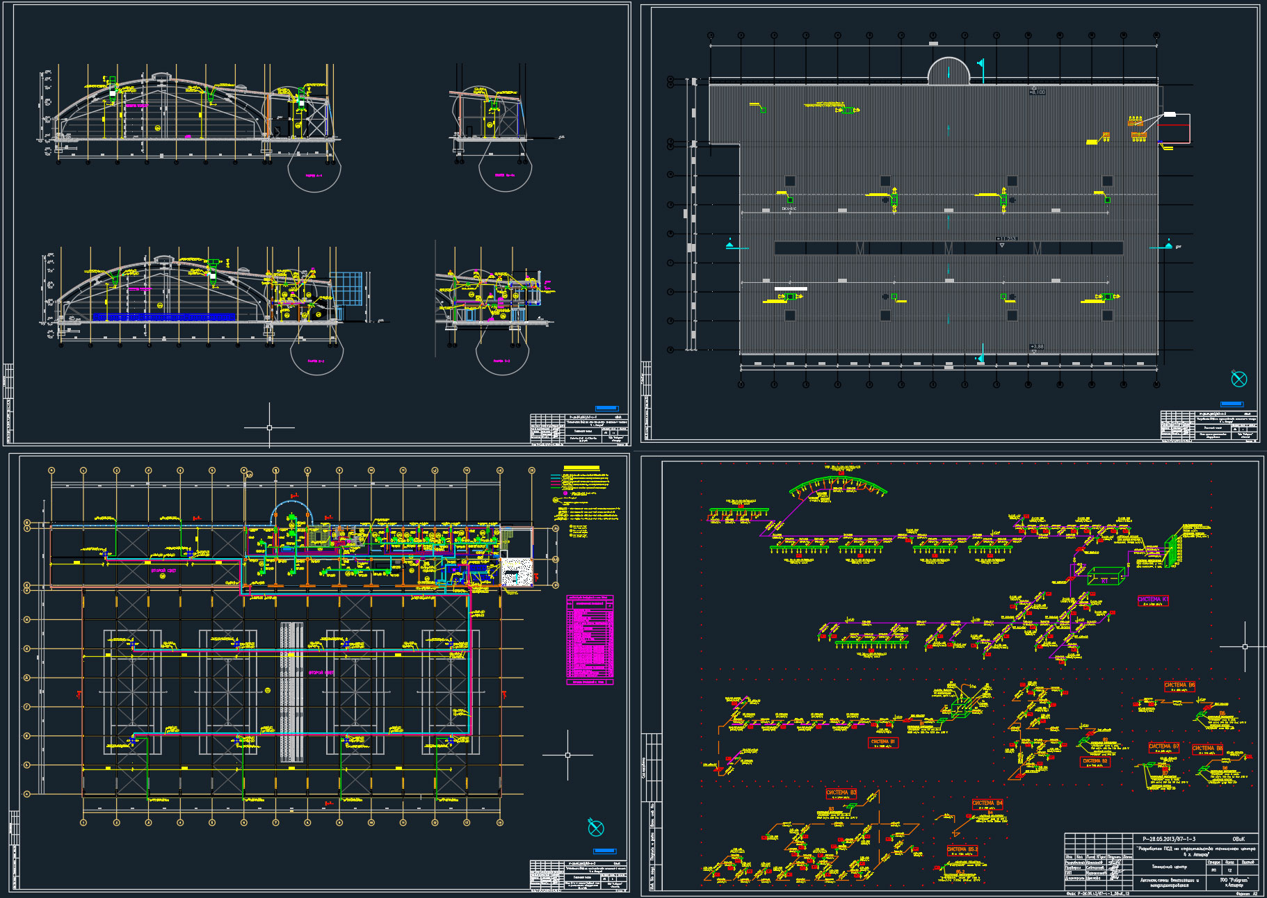This screenshot has width=1267, height=898.
Task: Click the drawing number Р-28.05.2013/87-1-3
Action: (1169, 839)
